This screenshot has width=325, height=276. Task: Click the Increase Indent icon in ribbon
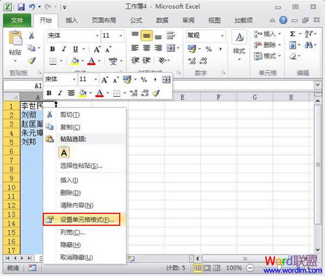pos(146,60)
